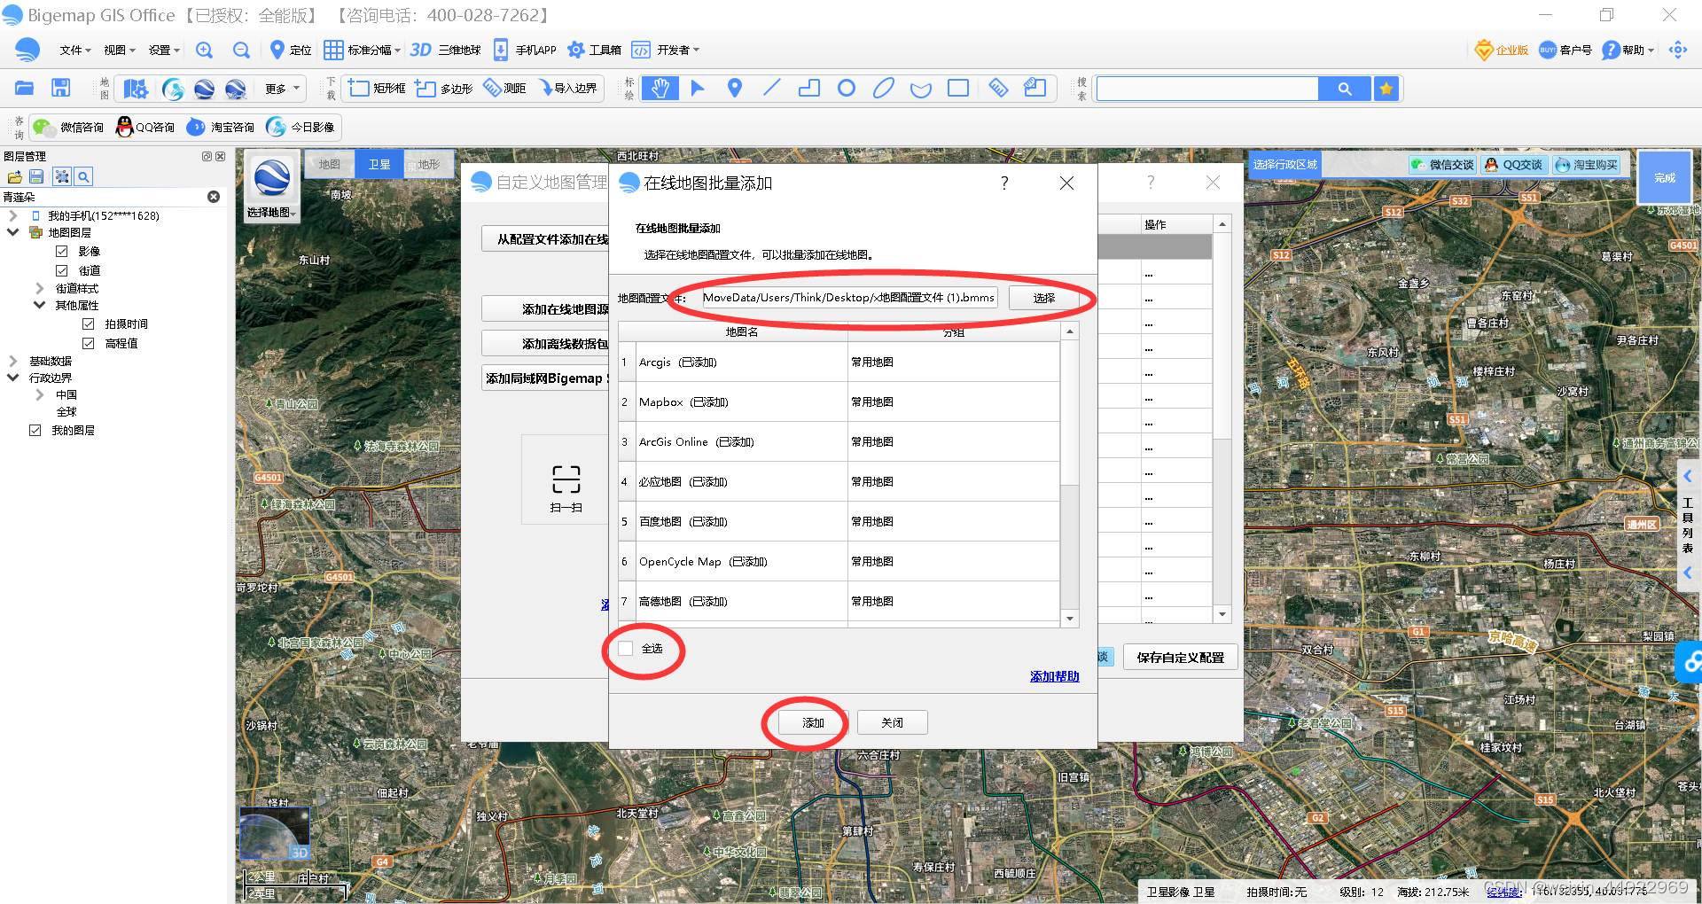Click the map list vertical scrollbar in batch dialog
Screen dimensions: 1702x904
click(1070, 475)
